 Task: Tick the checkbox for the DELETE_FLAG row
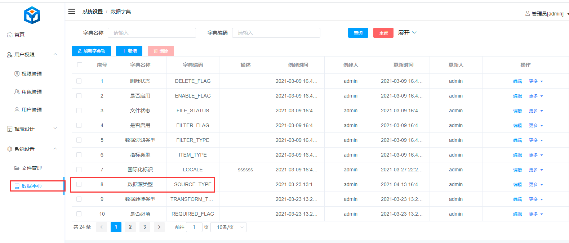tap(79, 81)
